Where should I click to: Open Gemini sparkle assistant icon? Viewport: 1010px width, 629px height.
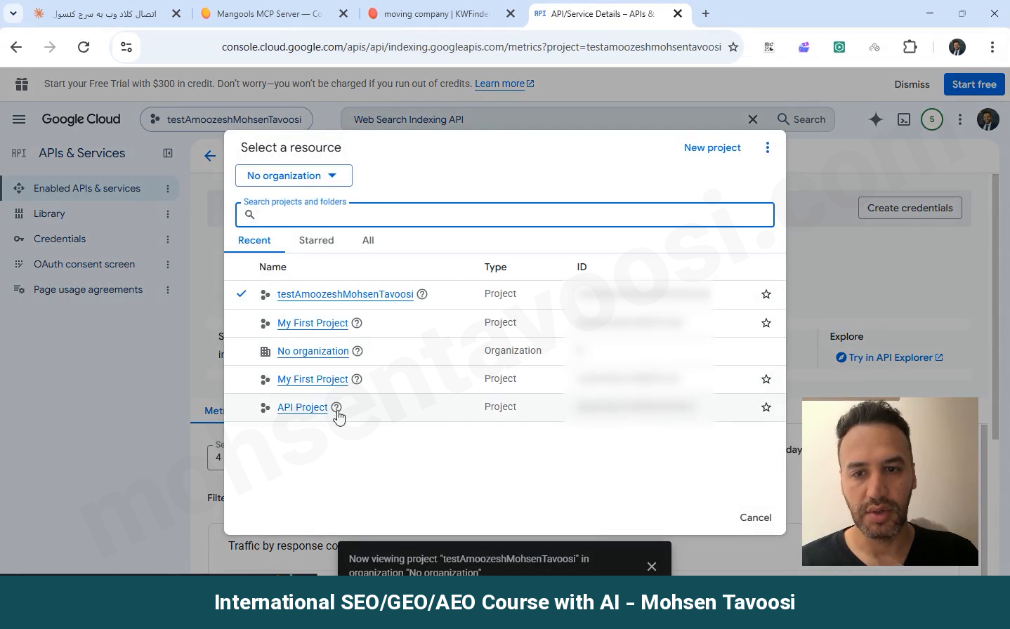pos(875,119)
